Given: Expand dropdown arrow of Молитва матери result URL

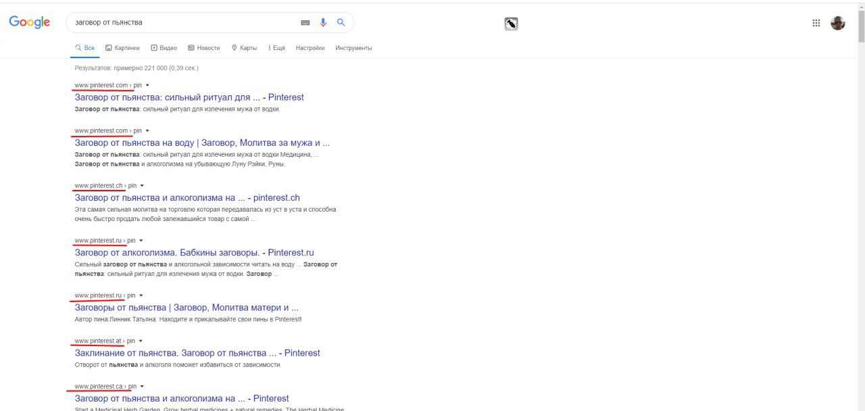Looking at the screenshot, I should 141,295.
